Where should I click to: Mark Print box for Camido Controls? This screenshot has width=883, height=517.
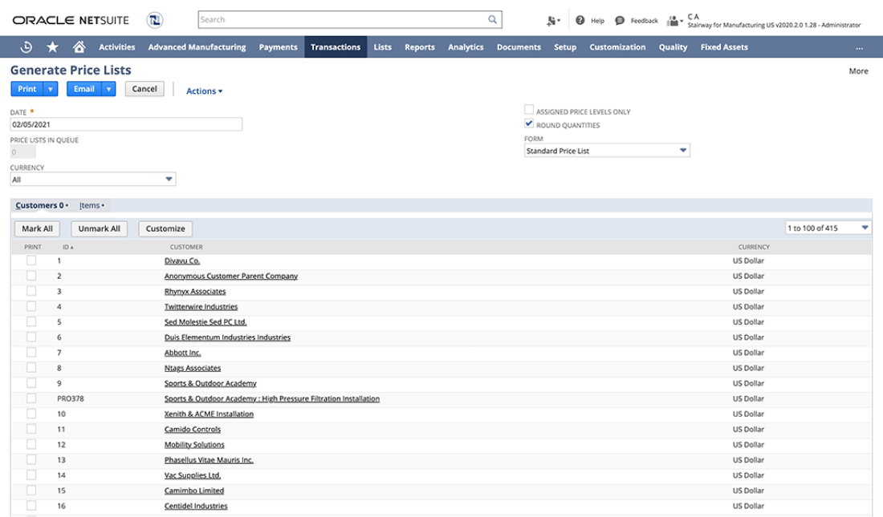tap(31, 429)
